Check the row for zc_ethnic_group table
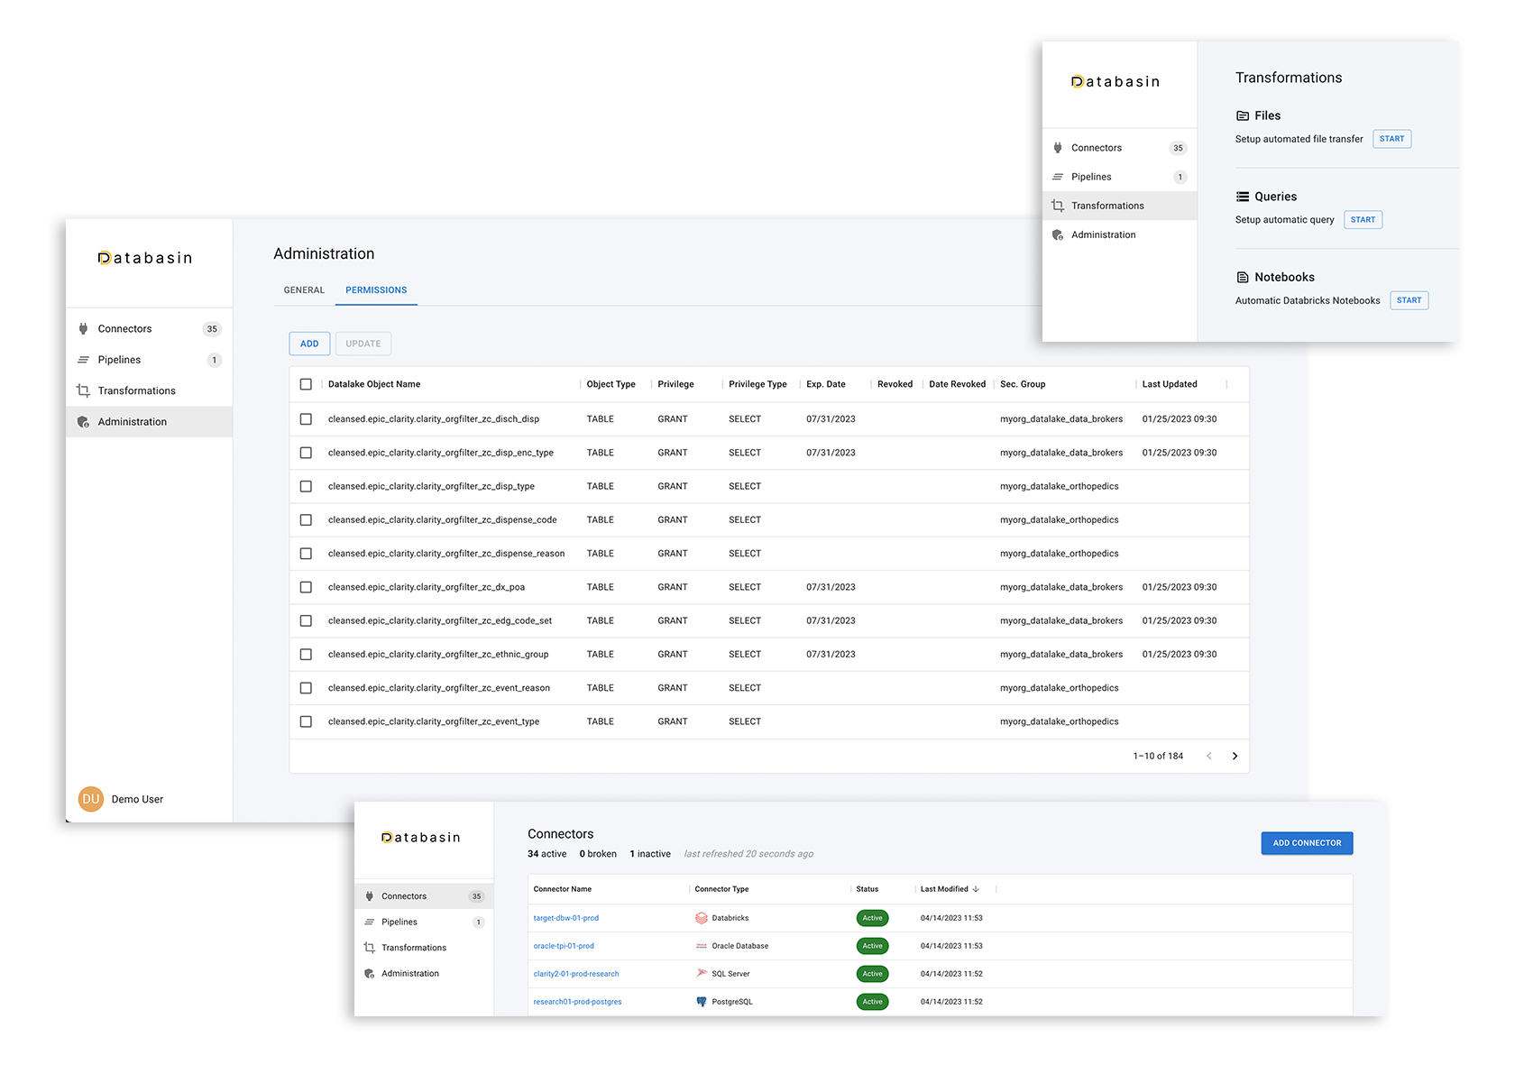The image size is (1524, 1065). [306, 655]
